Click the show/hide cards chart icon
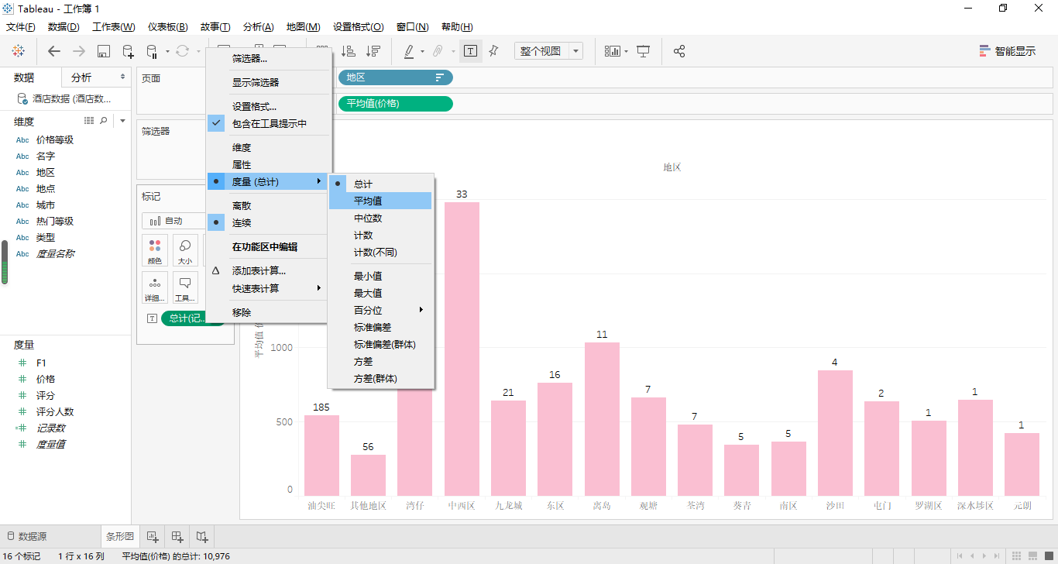Viewport: 1058px width, 564px height. tap(613, 51)
